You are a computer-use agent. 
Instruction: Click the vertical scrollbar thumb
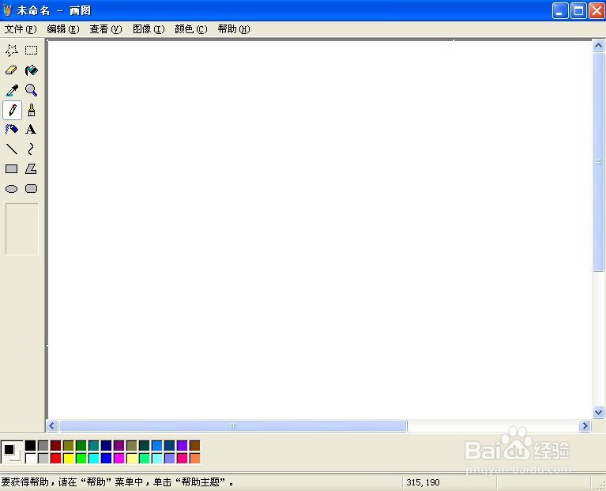[x=598, y=162]
